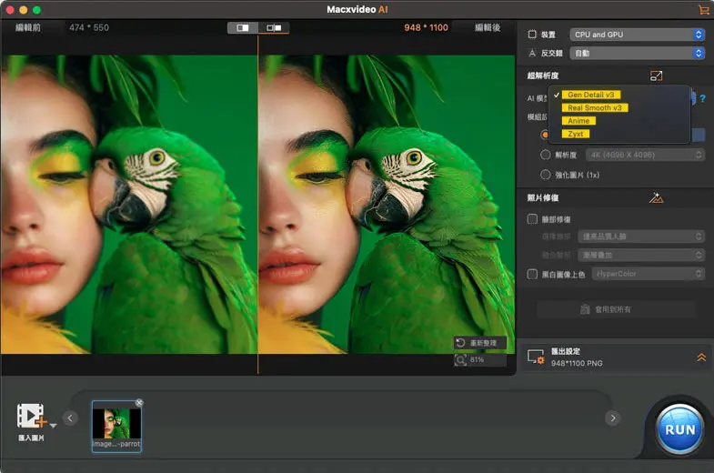Switch to the split comparison view
The height and width of the screenshot is (473, 714).
click(243, 28)
